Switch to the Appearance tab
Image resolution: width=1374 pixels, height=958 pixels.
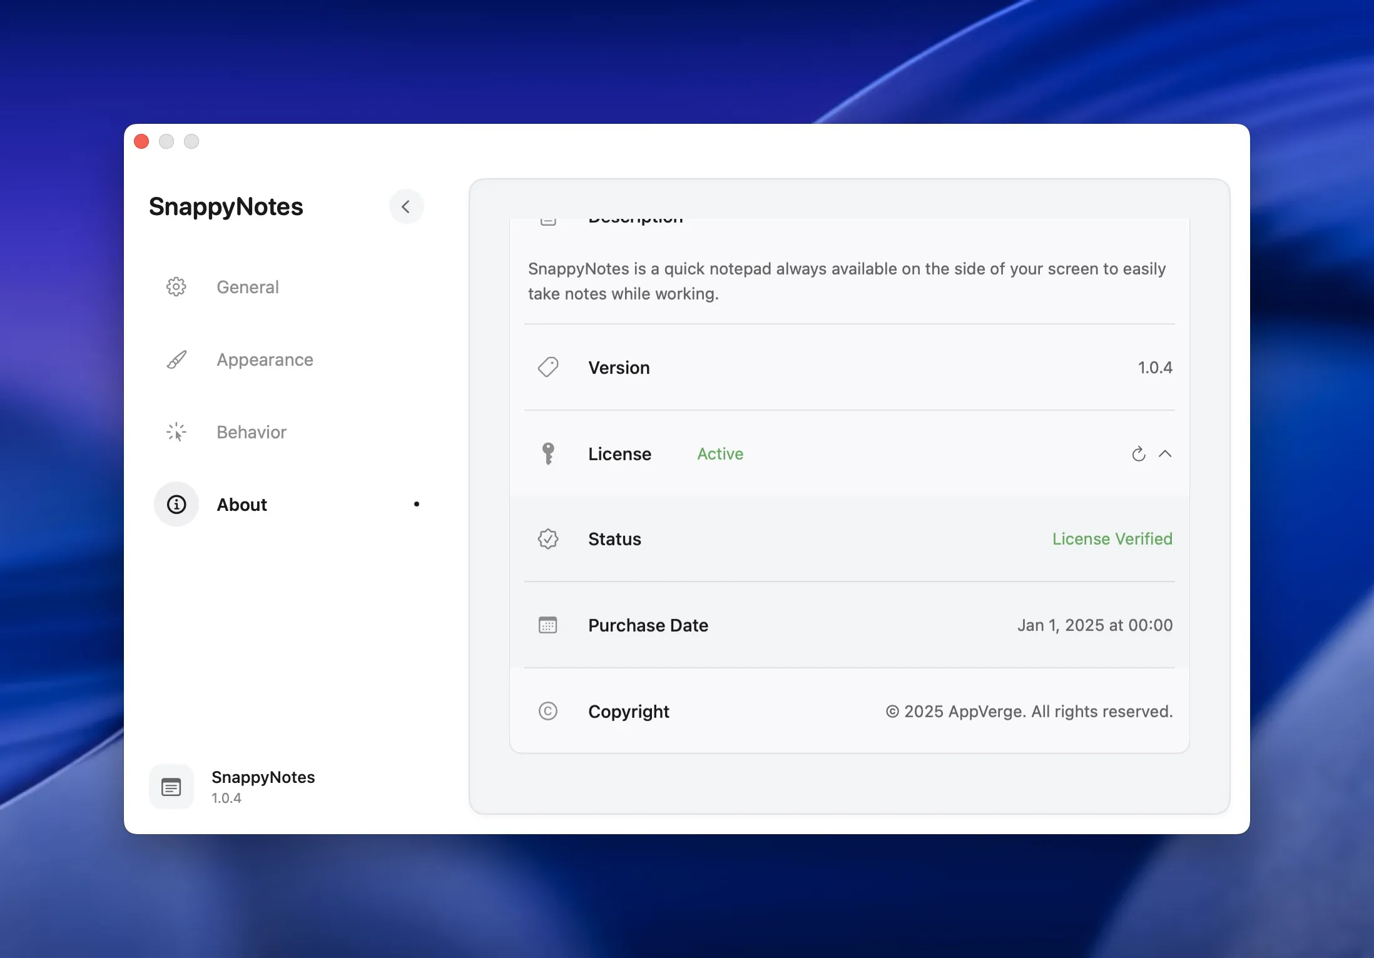coord(265,360)
